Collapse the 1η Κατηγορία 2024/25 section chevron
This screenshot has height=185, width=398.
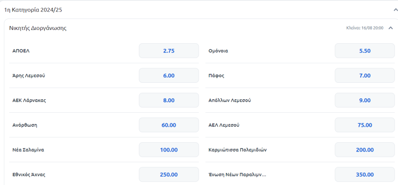click(395, 10)
